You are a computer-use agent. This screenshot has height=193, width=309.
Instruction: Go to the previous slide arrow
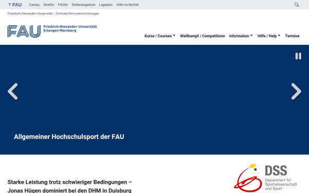pos(13,92)
